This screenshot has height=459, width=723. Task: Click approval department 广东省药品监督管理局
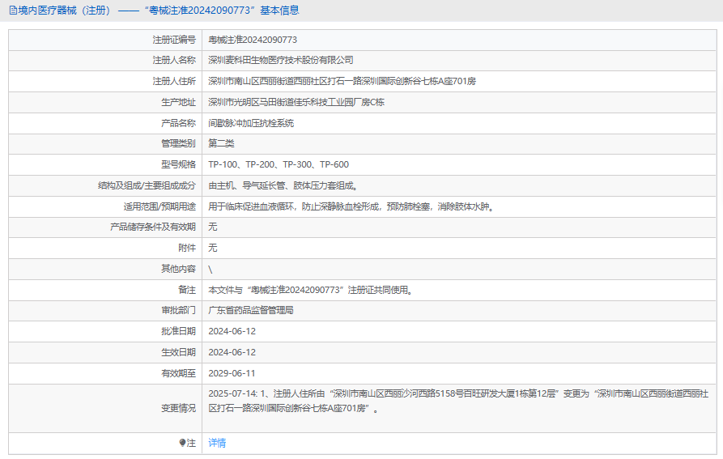point(251,310)
